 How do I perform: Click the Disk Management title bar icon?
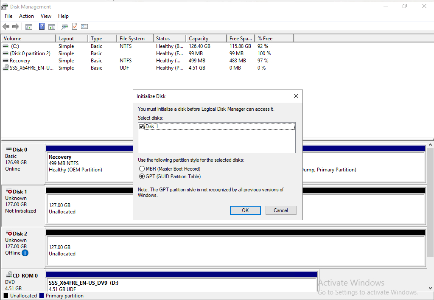pyautogui.click(x=4, y=6)
